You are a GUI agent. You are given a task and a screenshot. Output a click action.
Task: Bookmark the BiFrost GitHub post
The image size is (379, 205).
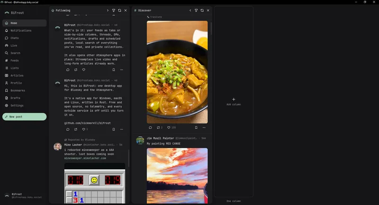point(114,129)
